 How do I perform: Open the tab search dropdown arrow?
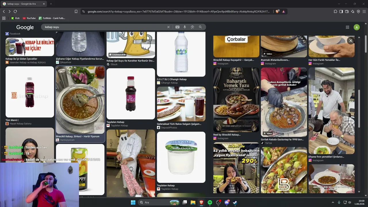point(339,4)
